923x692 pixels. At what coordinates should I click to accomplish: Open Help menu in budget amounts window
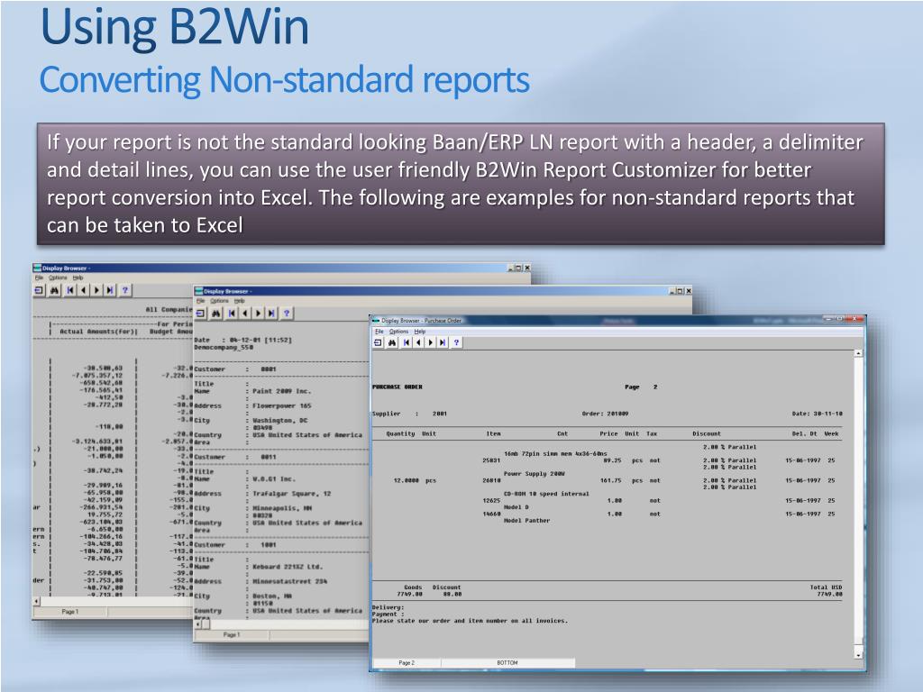point(78,278)
